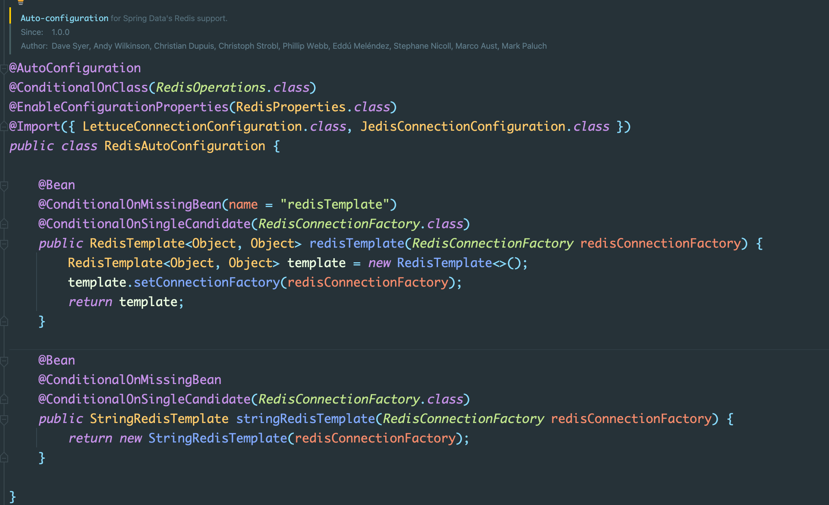
Task: Click author name Christoph Strobl
Action: tap(248, 46)
